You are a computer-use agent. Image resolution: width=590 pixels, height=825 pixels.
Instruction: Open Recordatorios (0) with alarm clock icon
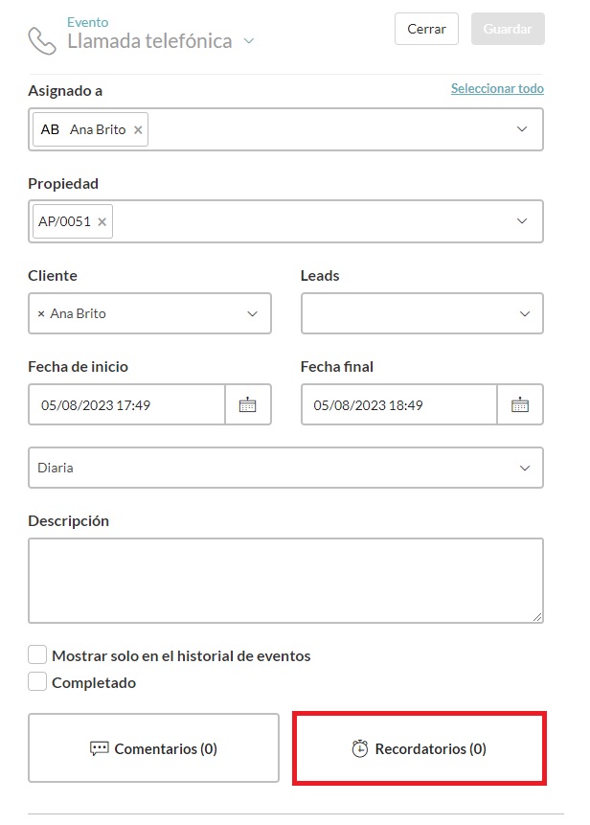(x=420, y=749)
